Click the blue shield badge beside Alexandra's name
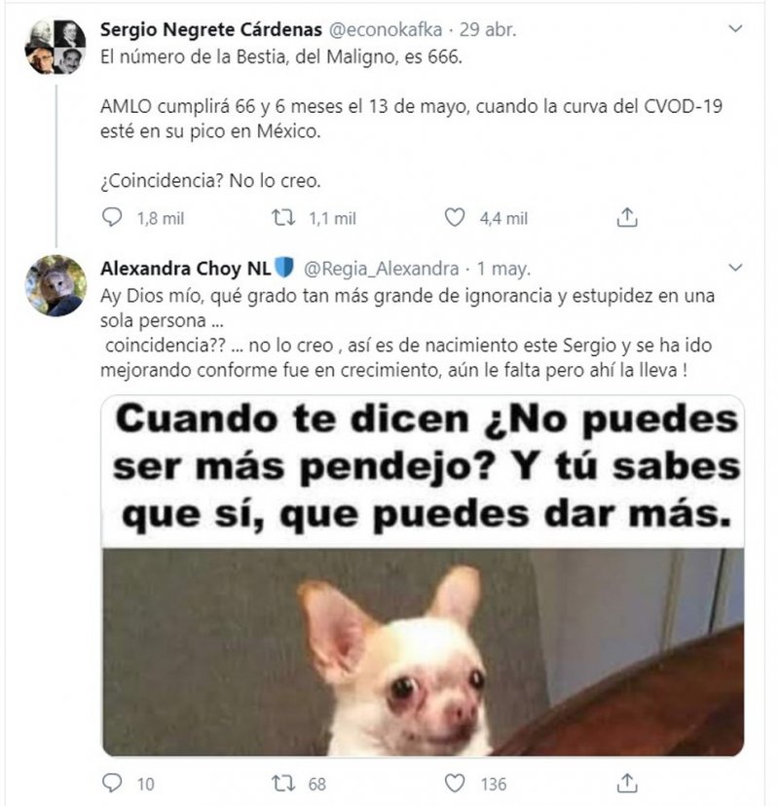779x806 pixels. [x=284, y=268]
